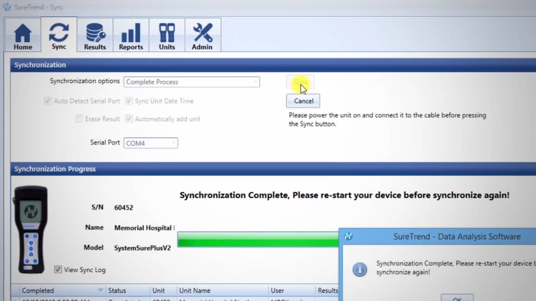Open the Synchronization options dropdown
This screenshot has width=536, height=301.
(x=192, y=82)
